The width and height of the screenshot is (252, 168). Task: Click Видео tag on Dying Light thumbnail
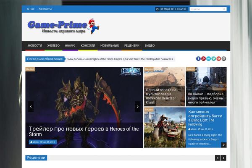click(x=149, y=110)
